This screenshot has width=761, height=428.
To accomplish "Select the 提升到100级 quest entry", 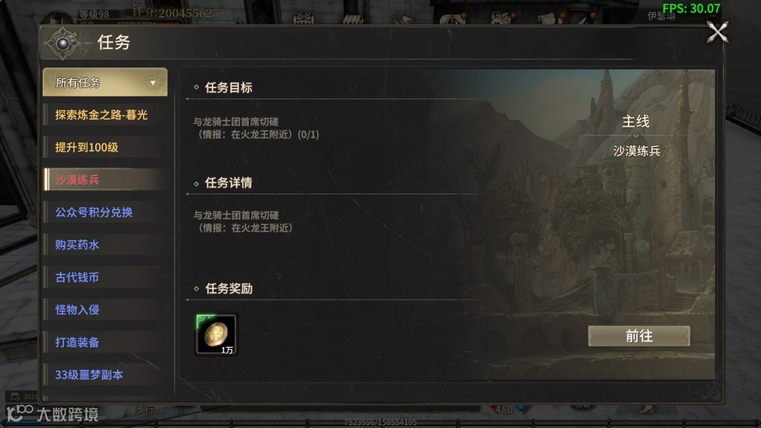I will pyautogui.click(x=87, y=147).
